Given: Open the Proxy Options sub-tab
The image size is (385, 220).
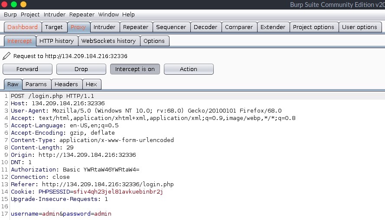Looking at the screenshot, I should (x=154, y=41).
